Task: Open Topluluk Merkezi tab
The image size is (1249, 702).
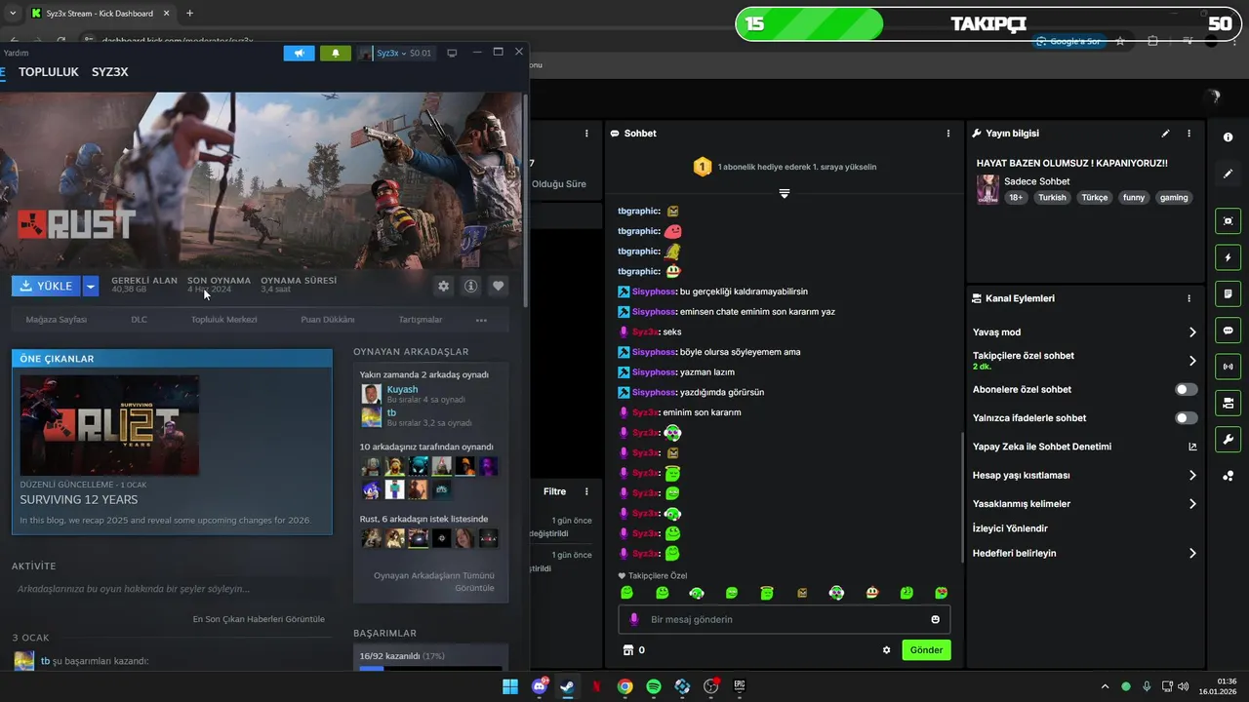Action: tap(223, 320)
